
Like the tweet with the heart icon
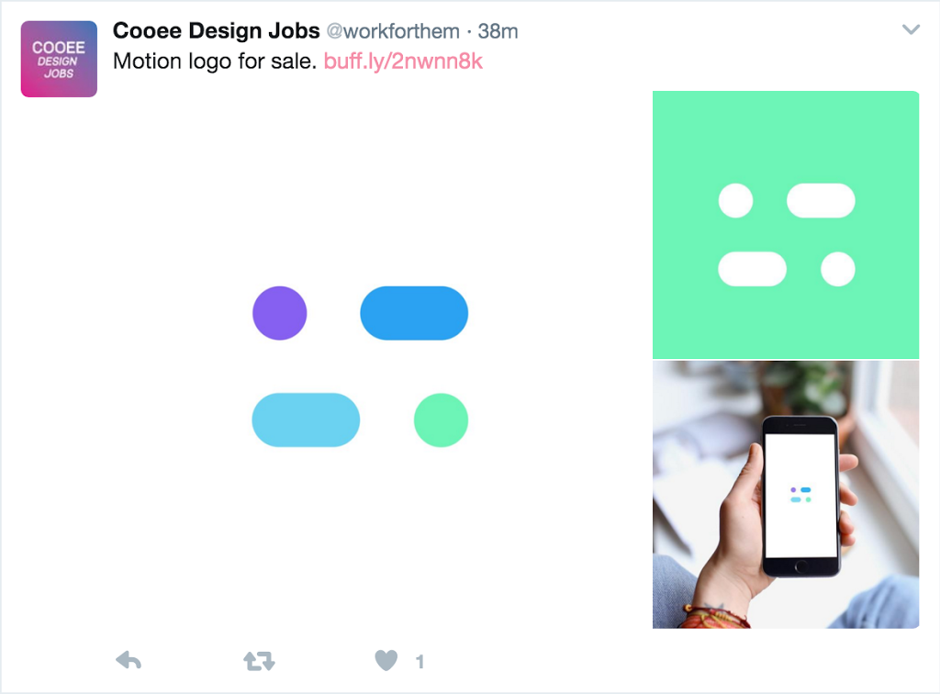click(x=386, y=660)
